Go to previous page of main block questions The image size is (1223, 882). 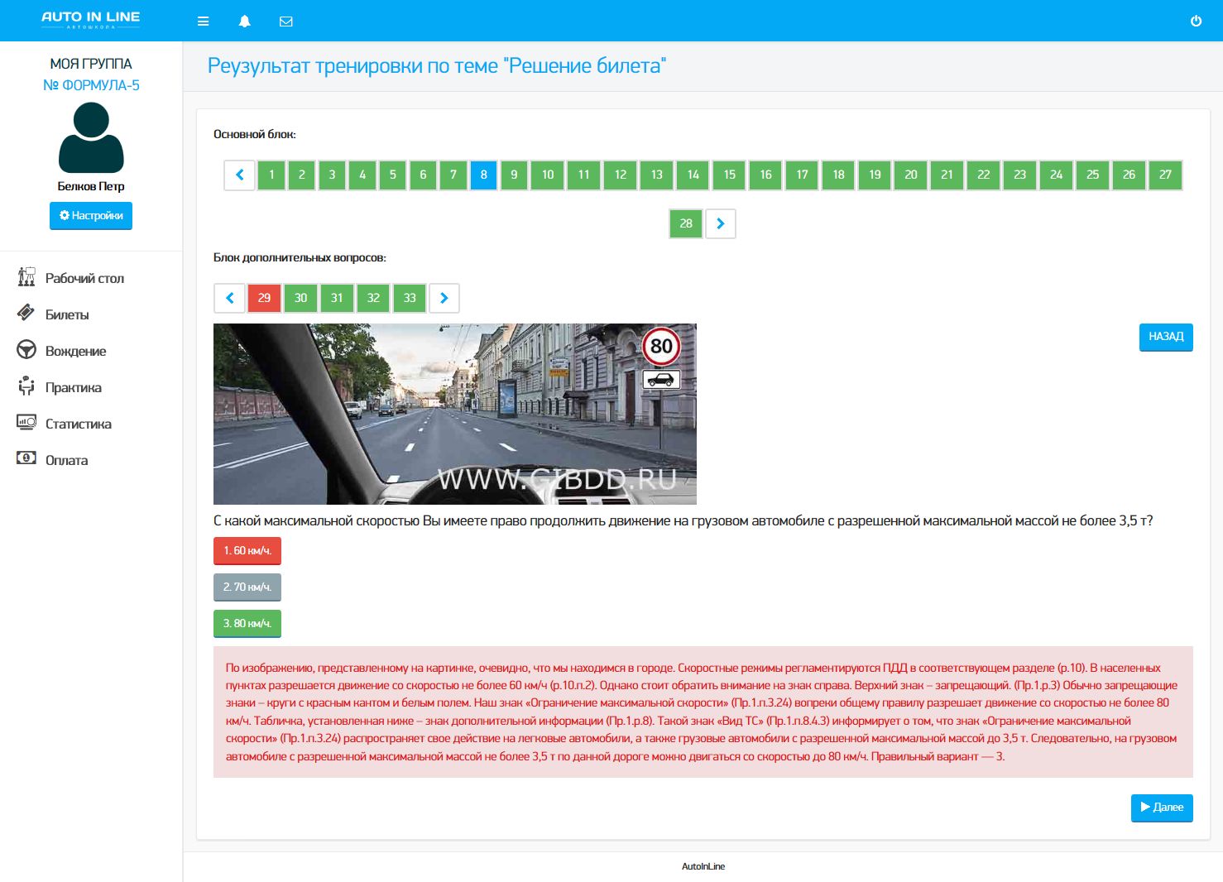[240, 175]
